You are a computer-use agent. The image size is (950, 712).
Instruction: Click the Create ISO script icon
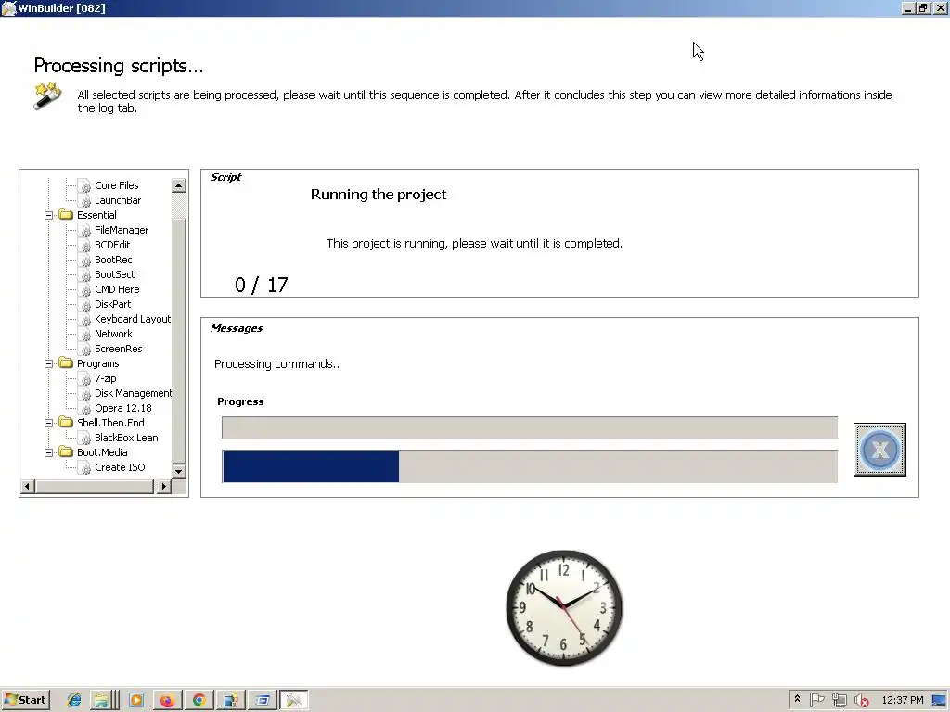[x=85, y=468]
